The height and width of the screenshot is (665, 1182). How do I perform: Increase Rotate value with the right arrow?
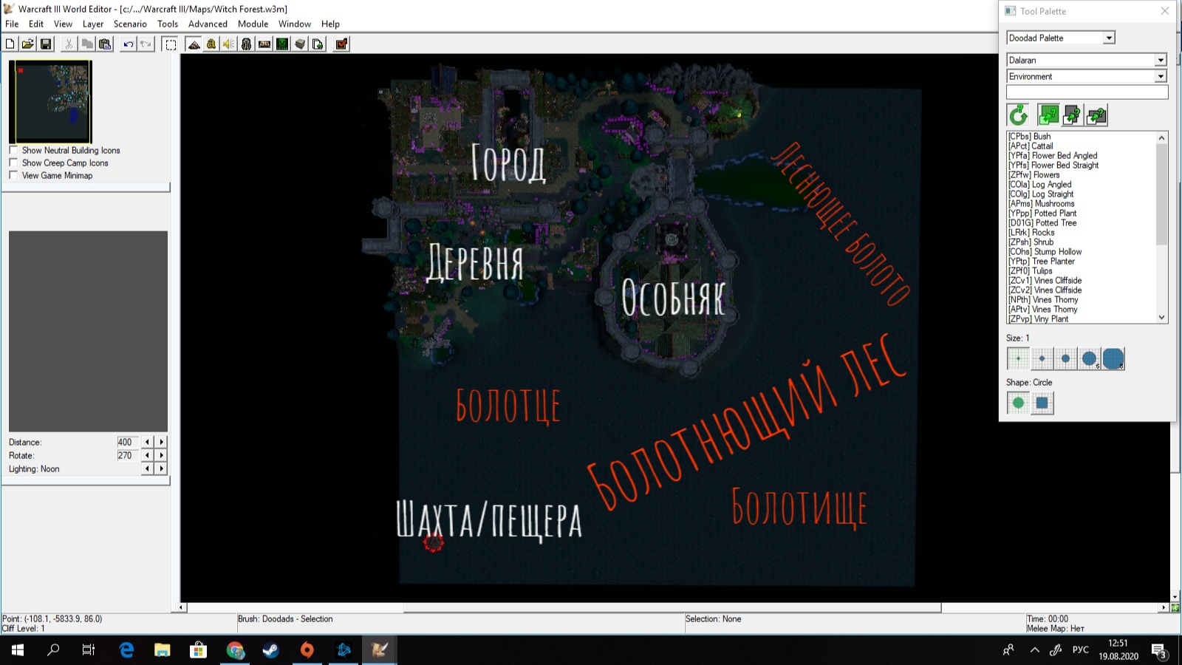tap(161, 455)
